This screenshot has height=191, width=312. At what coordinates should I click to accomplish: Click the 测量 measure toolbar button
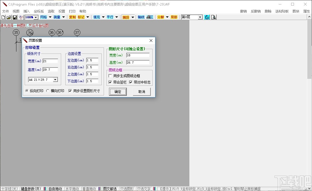click(x=57, y=17)
